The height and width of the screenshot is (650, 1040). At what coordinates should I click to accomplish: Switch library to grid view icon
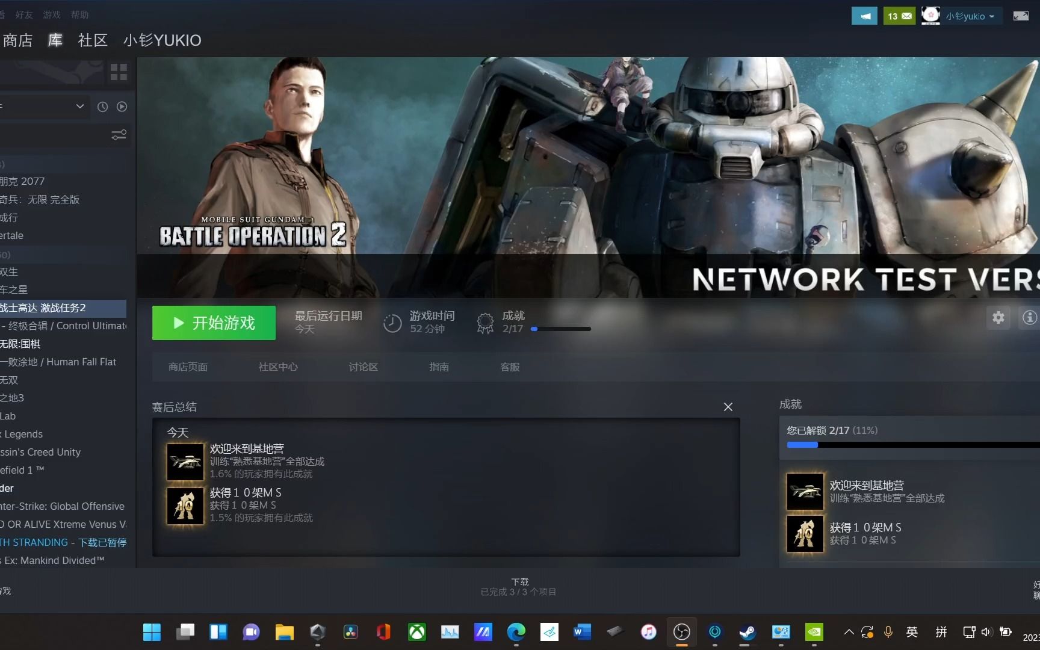coord(119,72)
